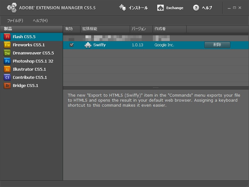Image resolution: width=249 pixels, height=187 pixels.
Task: Disable the Swiffy extension checkbox
Action: pyautogui.click(x=71, y=45)
